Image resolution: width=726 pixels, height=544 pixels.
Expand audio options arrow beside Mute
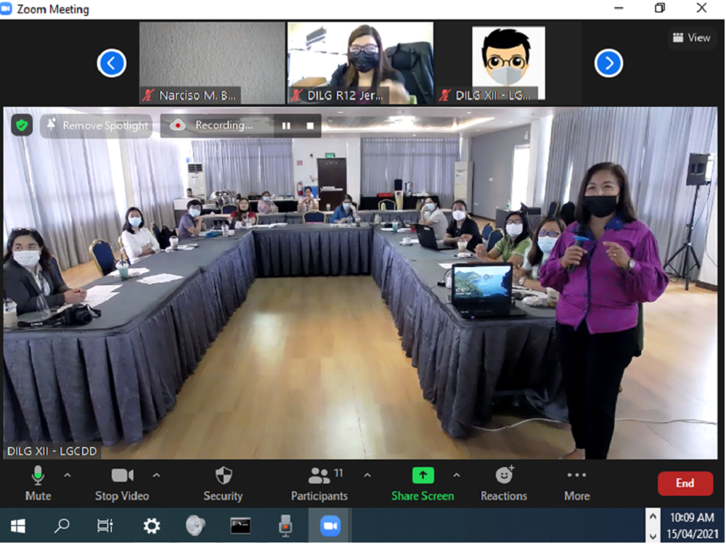point(68,475)
